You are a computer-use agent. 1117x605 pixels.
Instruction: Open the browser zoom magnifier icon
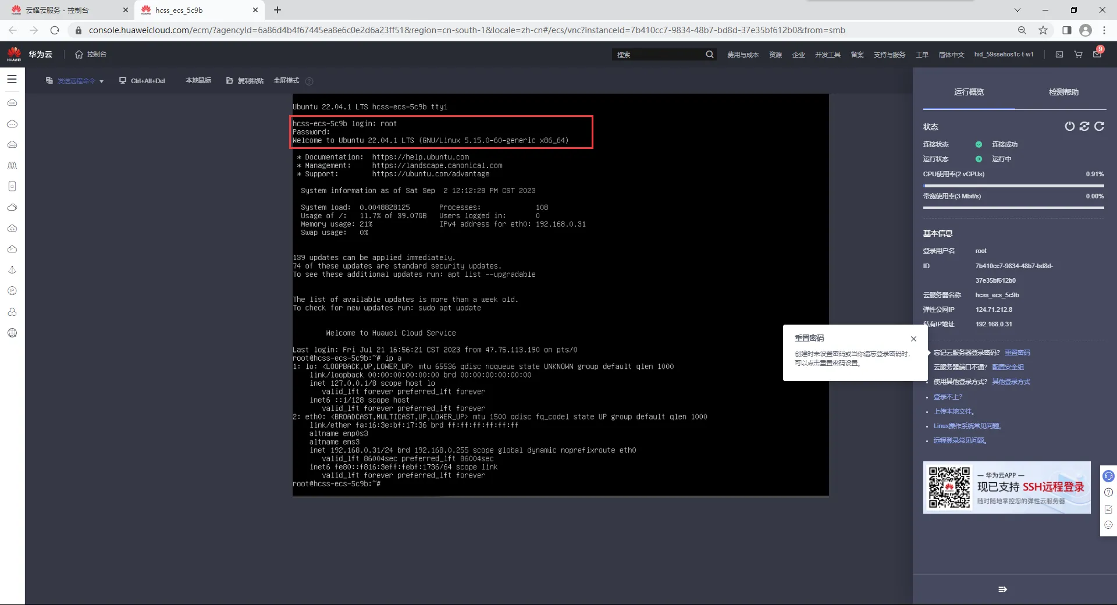(x=1022, y=30)
